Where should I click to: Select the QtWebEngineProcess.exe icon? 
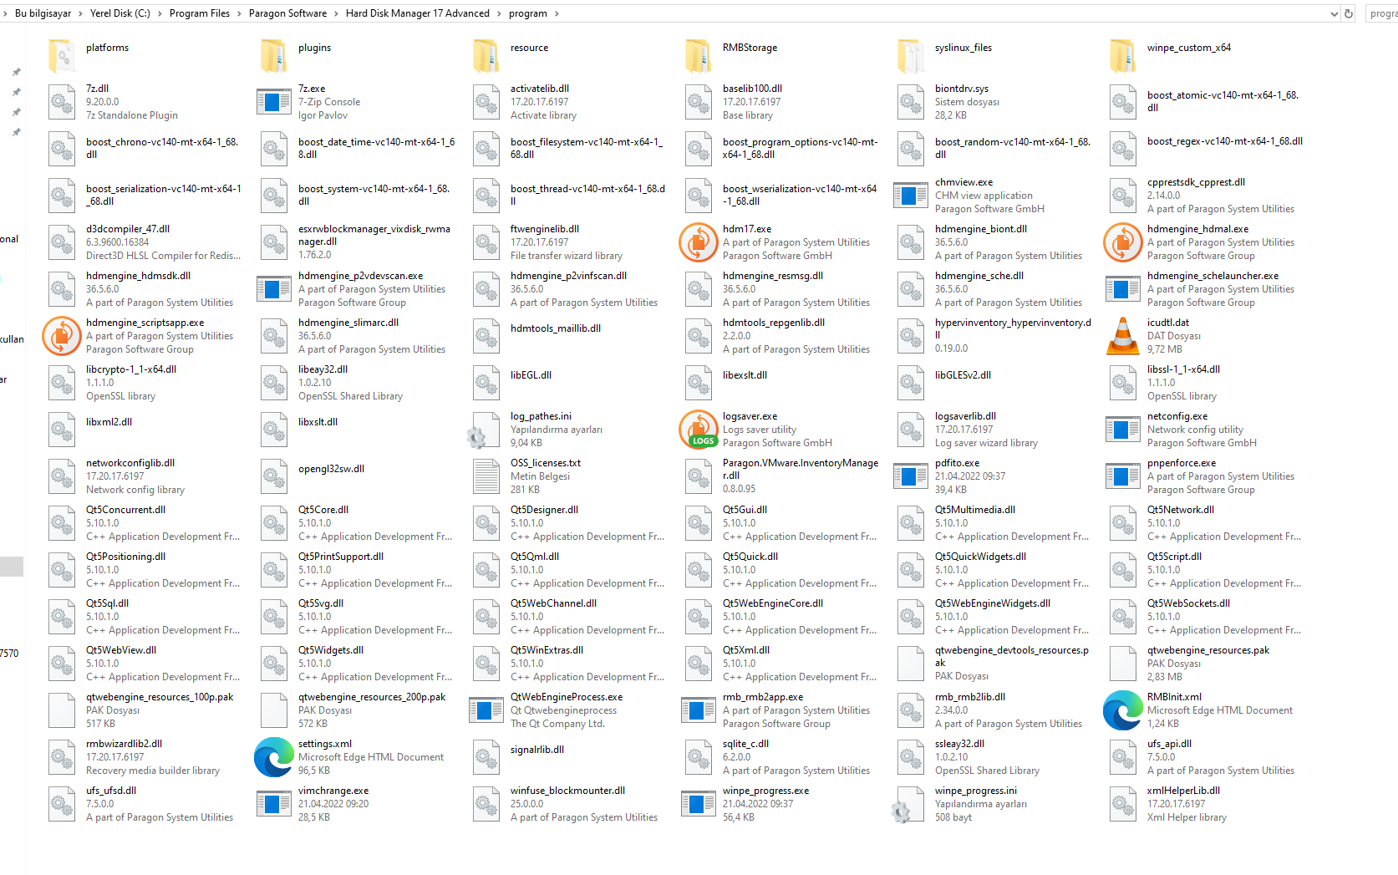[x=485, y=710]
